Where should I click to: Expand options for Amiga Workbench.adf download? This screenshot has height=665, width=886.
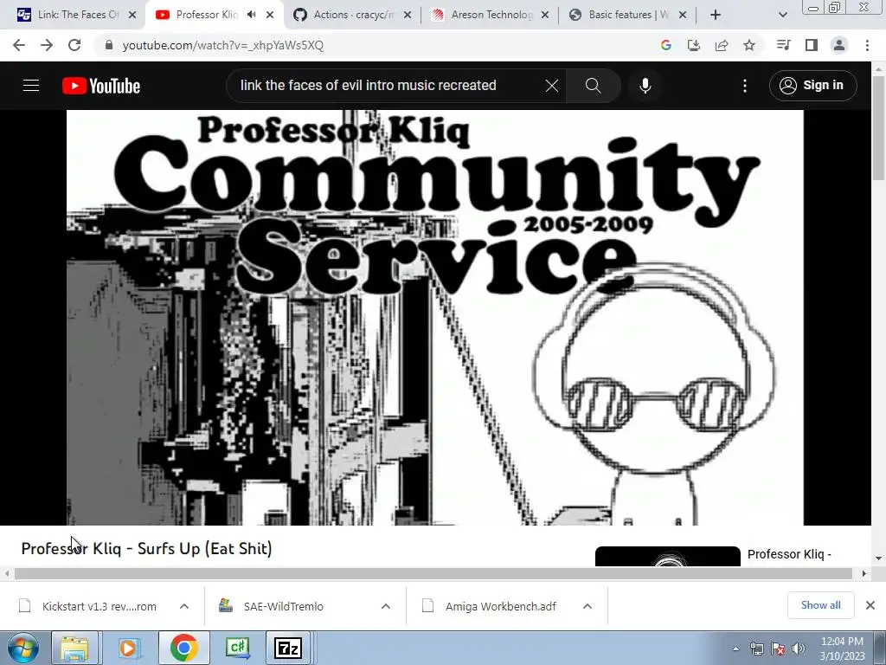pyautogui.click(x=587, y=606)
